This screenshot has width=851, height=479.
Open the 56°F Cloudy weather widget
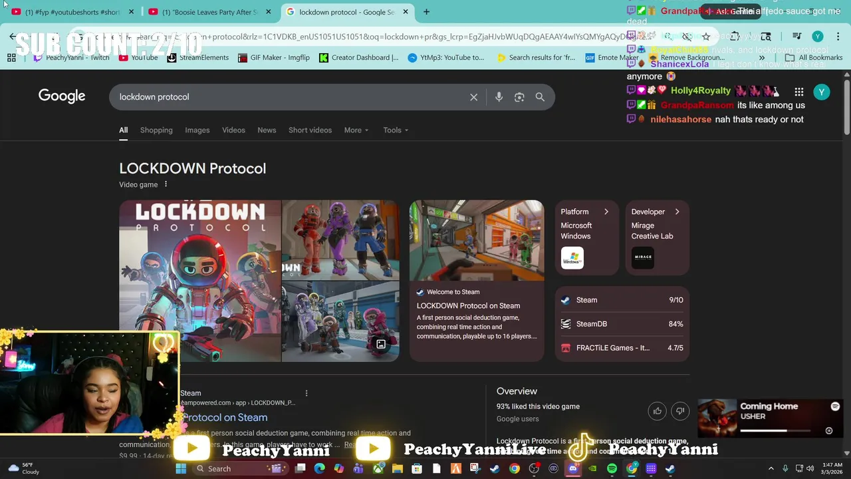23,468
